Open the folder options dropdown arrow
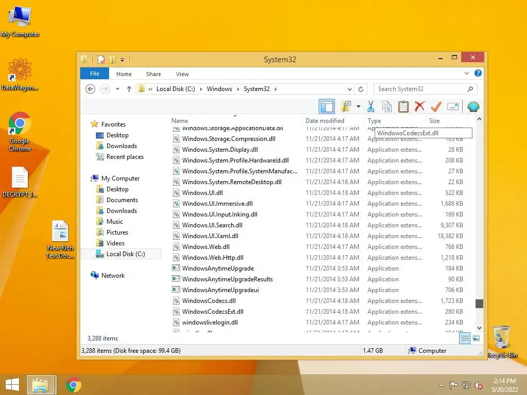The width and height of the screenshot is (527, 395). (x=358, y=107)
